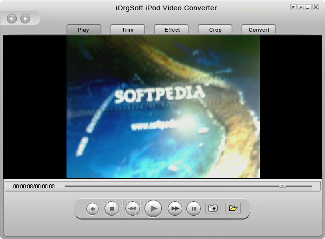This screenshot has height=239, width=325.
Task: Pause the video
Action: pos(193,208)
